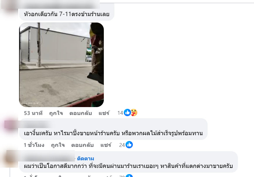Screen dimensions: 254x177
Task: Reply (ตอบกลับ) to the comment about grilling food
Action: point(82,145)
